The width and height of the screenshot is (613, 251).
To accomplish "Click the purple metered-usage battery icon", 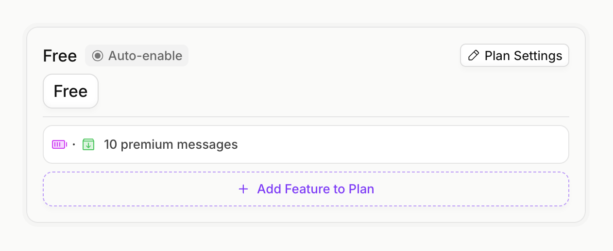I will tap(59, 144).
